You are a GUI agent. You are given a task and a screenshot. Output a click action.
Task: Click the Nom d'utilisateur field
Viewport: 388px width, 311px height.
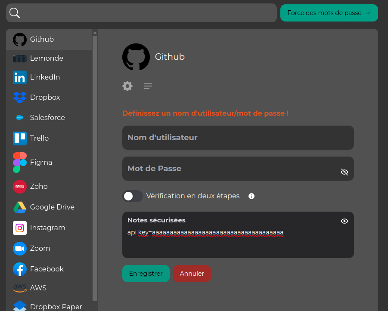pyautogui.click(x=238, y=138)
